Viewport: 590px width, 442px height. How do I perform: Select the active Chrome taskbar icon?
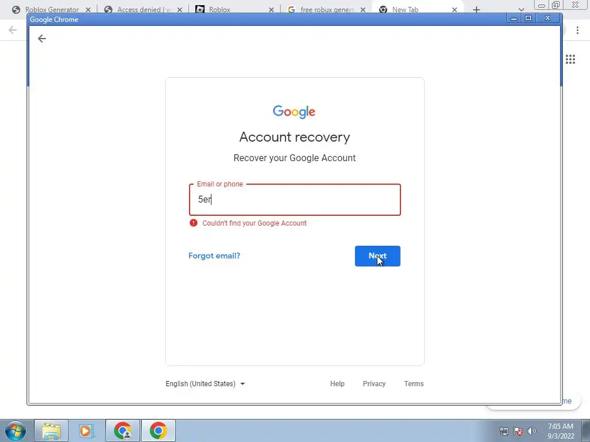tap(158, 430)
